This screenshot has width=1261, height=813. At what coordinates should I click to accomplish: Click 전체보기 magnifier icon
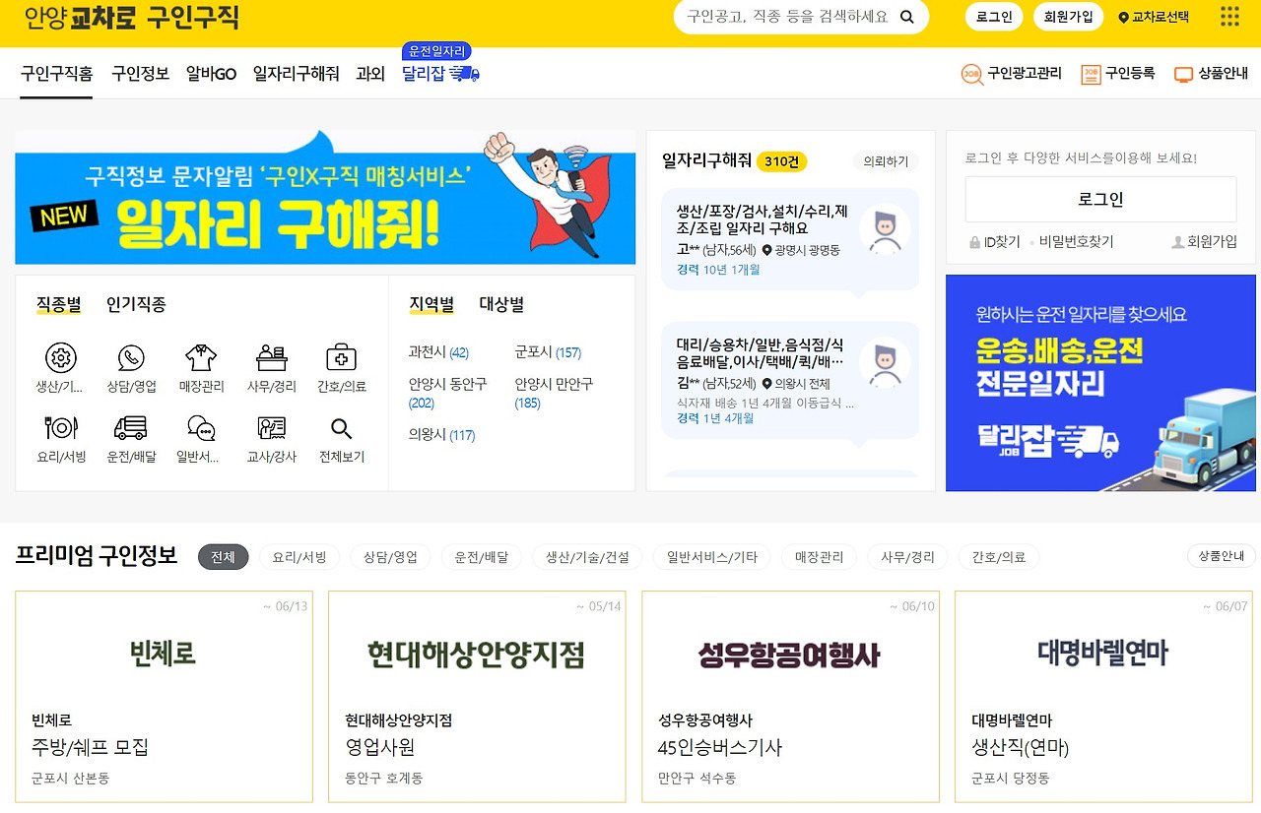pyautogui.click(x=341, y=428)
